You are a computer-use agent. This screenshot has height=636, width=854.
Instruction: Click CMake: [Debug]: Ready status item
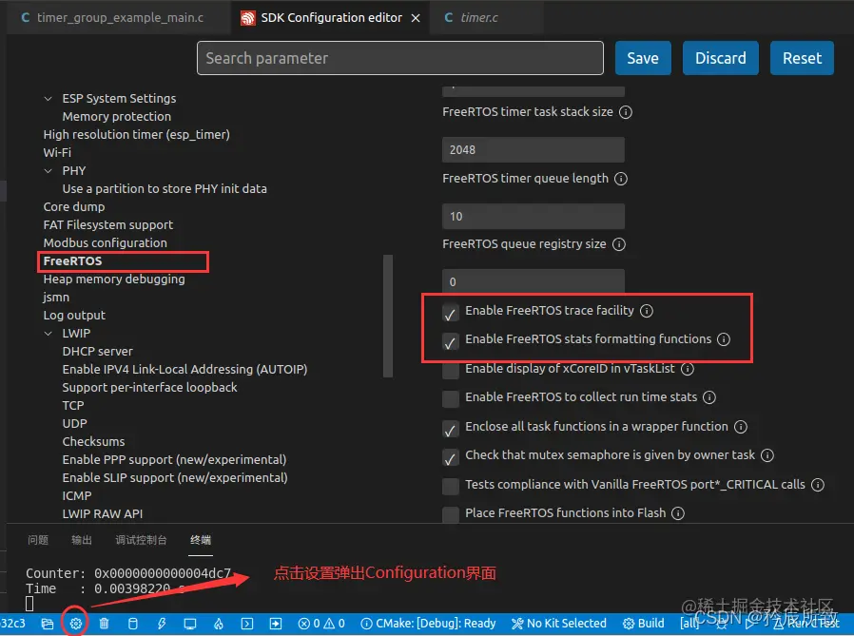pos(429,624)
